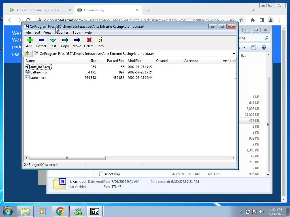Expand the 7-Zip address path dropdown
Viewport: 290px width, 217px height.
point(234,54)
